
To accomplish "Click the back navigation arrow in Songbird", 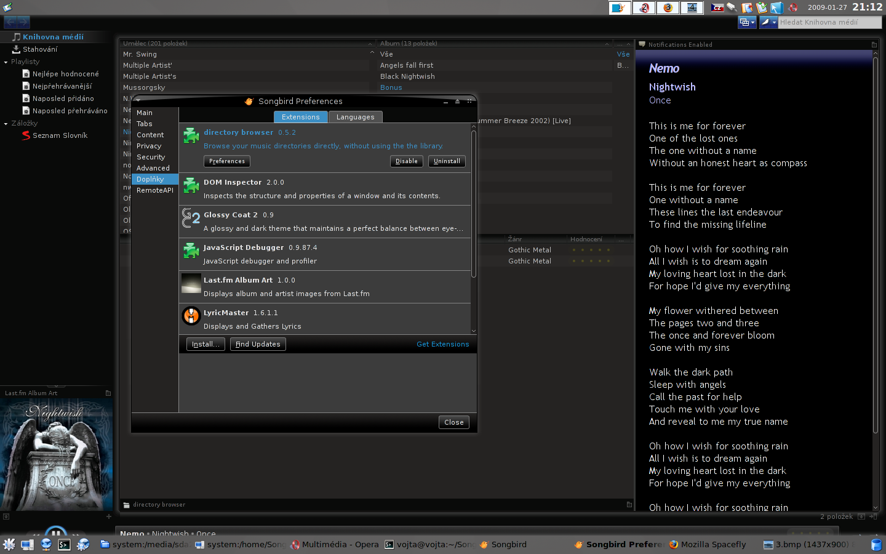I will coord(10,22).
